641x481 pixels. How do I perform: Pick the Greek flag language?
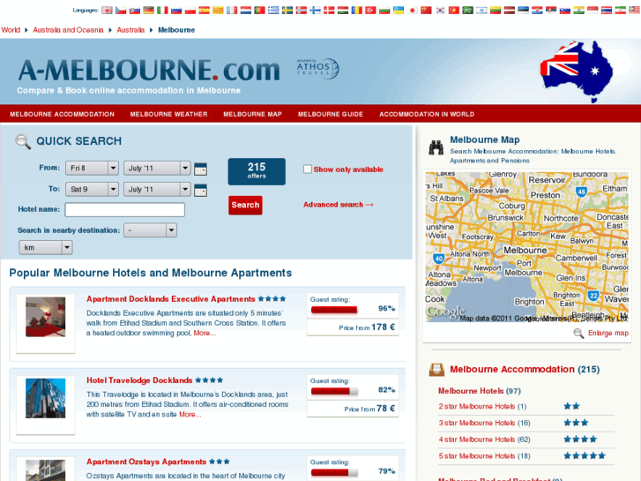[273, 11]
